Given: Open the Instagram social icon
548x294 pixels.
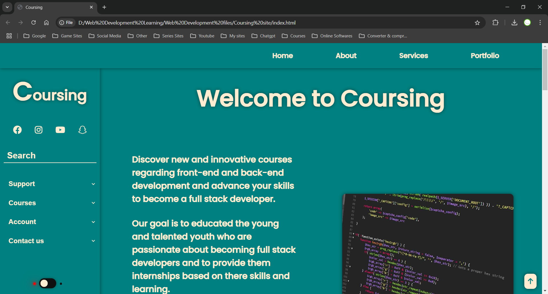Looking at the screenshot, I should point(39,130).
